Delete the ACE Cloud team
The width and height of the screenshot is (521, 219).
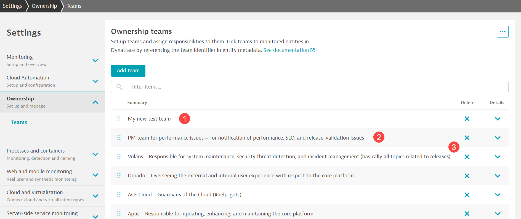click(x=467, y=195)
